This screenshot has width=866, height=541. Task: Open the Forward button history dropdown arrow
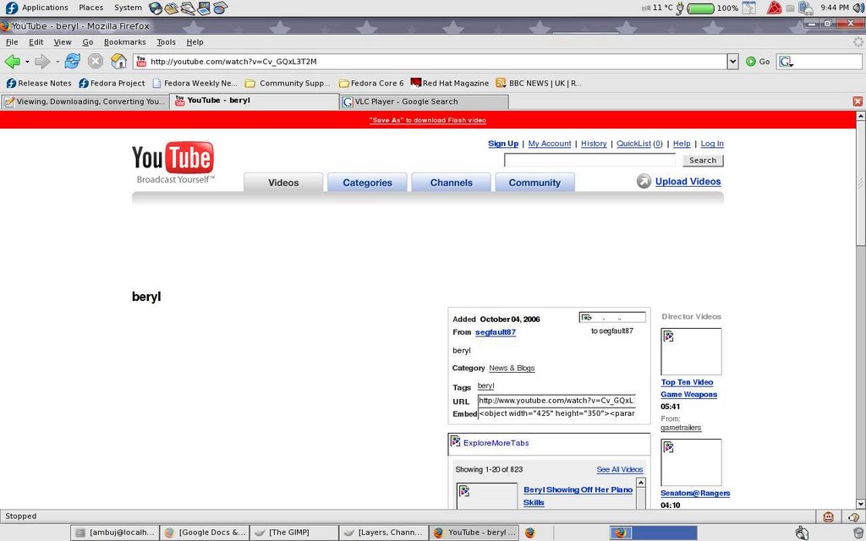point(58,62)
